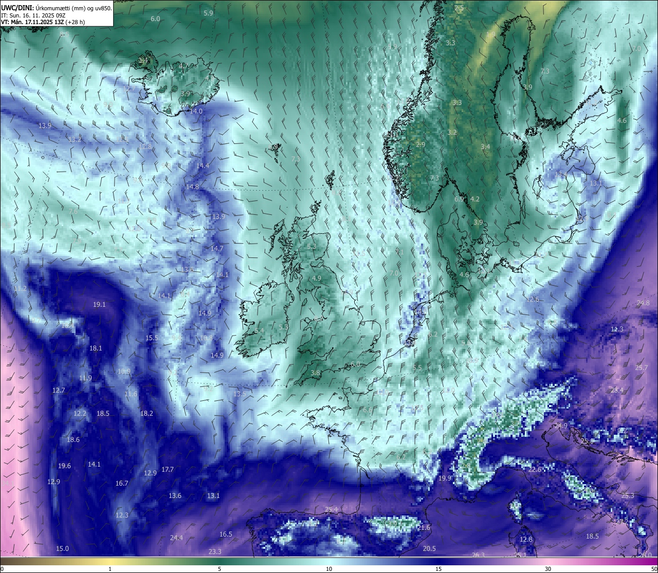Click the 22.6 value over Italy
This screenshot has width=658, height=573.
coord(535,469)
